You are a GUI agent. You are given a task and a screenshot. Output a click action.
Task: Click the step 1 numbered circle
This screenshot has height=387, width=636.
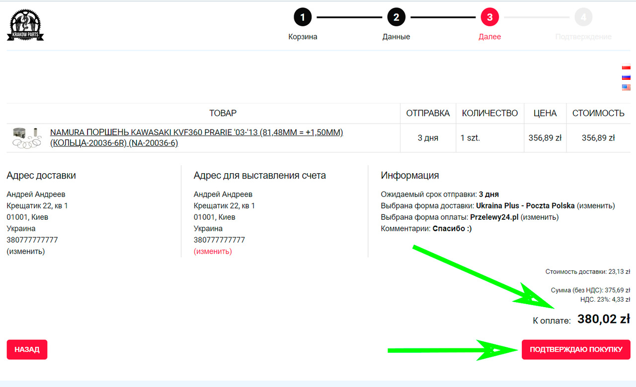coord(303,17)
